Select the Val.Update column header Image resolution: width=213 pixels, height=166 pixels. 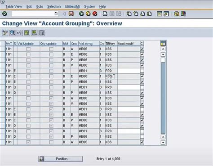(28, 44)
